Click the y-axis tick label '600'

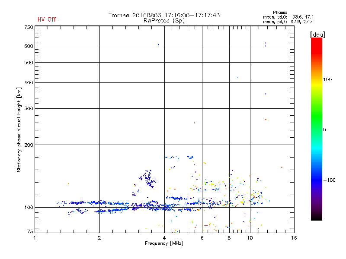(29, 46)
